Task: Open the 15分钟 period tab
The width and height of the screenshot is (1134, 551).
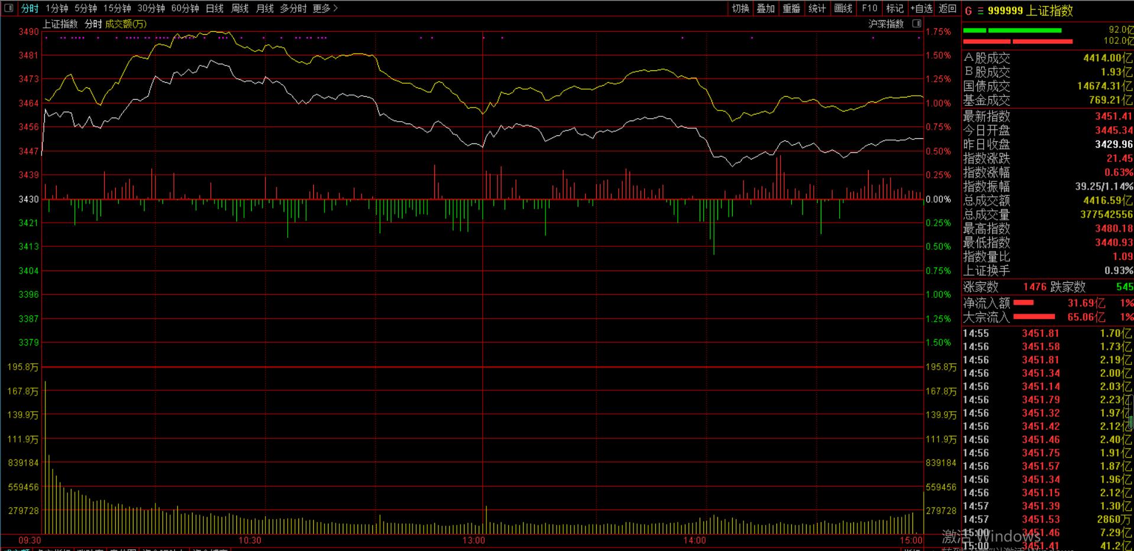Action: tap(117, 8)
